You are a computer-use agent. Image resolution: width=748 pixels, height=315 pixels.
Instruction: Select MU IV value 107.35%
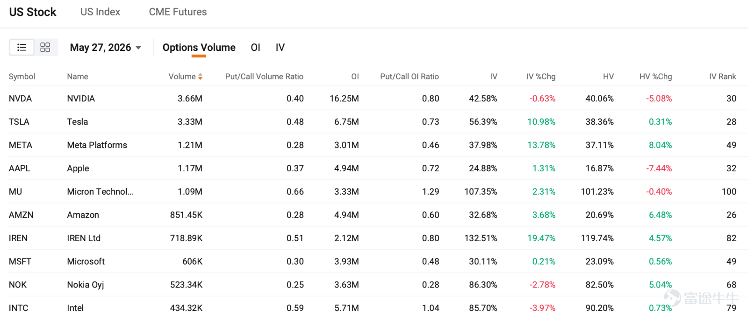coord(481,192)
